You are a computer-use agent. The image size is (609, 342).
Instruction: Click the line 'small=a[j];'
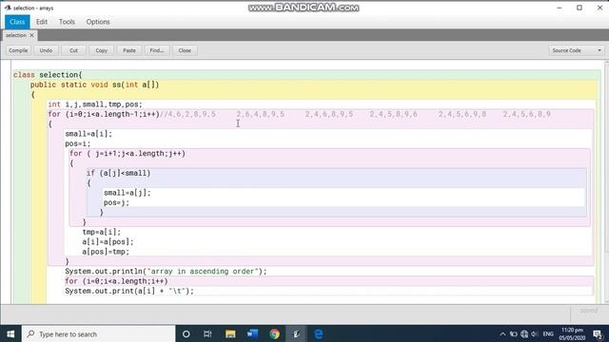[127, 193]
